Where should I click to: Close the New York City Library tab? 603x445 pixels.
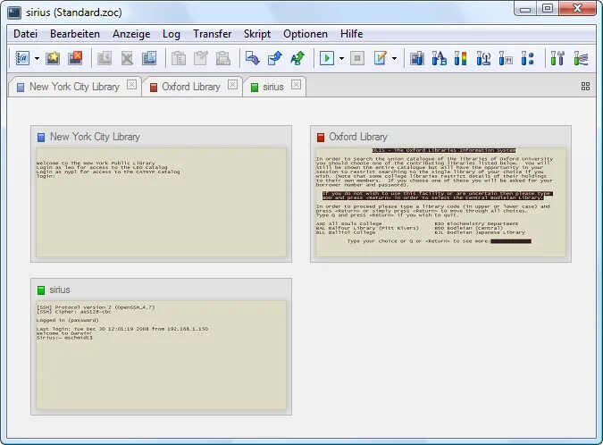(x=131, y=85)
